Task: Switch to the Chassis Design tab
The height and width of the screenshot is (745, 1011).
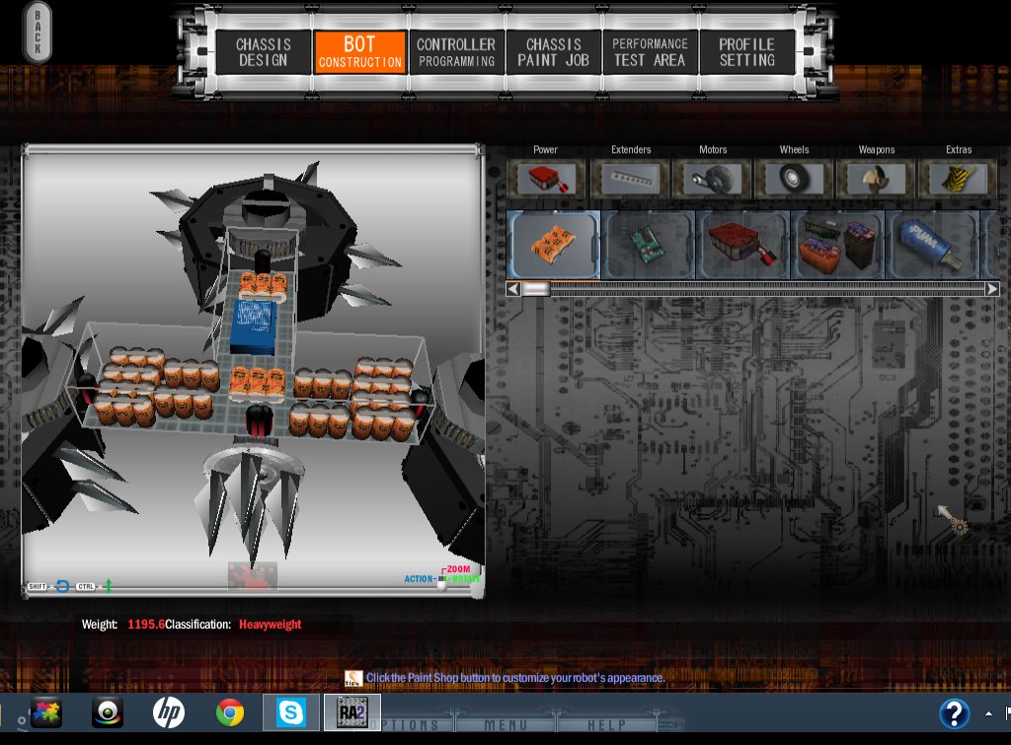Action: [263, 52]
